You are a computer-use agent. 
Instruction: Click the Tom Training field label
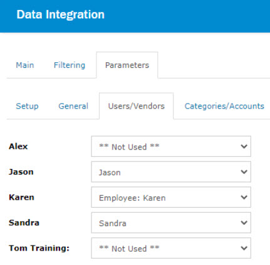pos(39,248)
